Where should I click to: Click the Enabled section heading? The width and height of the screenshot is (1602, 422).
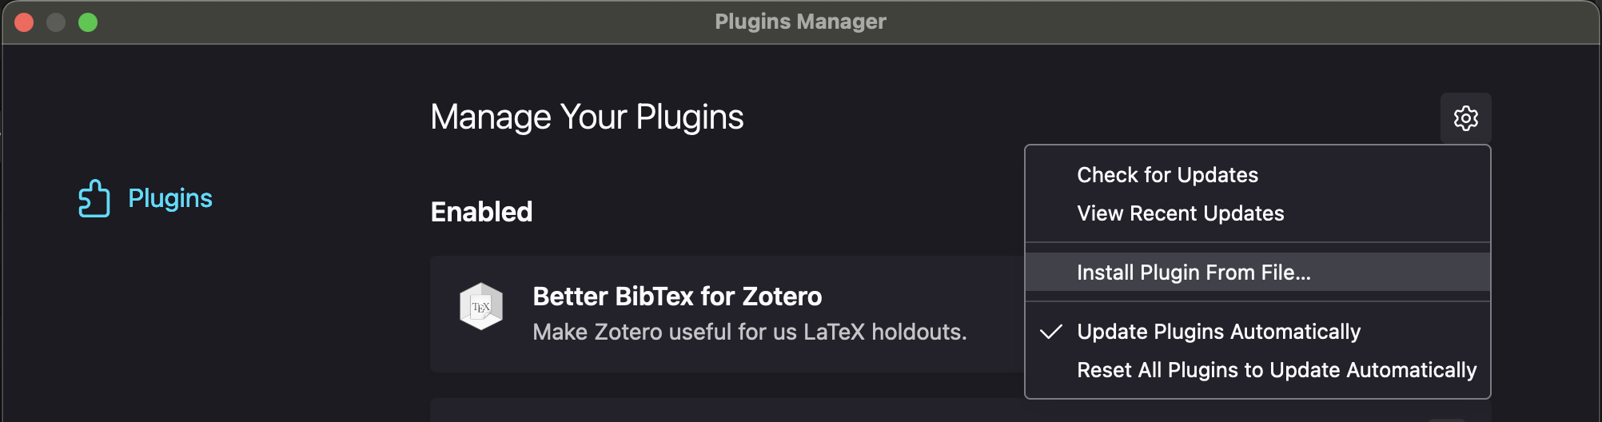(x=481, y=212)
